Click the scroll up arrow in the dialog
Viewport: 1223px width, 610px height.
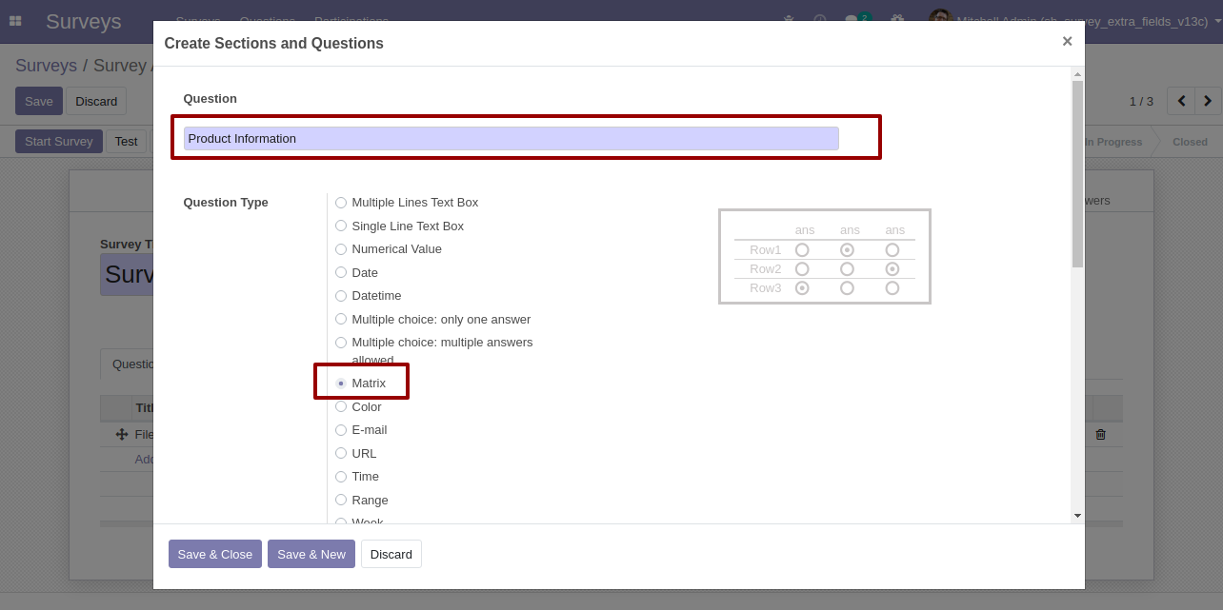[x=1077, y=73]
